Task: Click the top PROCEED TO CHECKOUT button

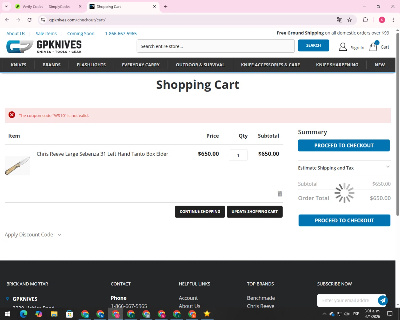Action: (344, 146)
